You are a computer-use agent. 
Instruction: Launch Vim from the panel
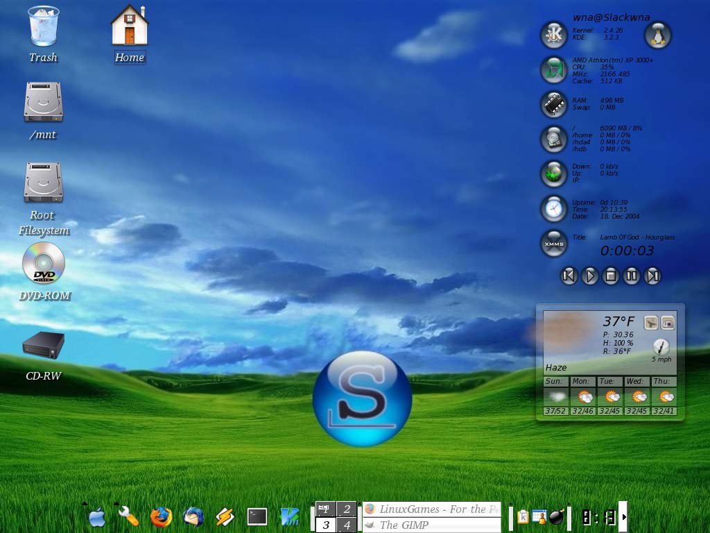(x=289, y=516)
